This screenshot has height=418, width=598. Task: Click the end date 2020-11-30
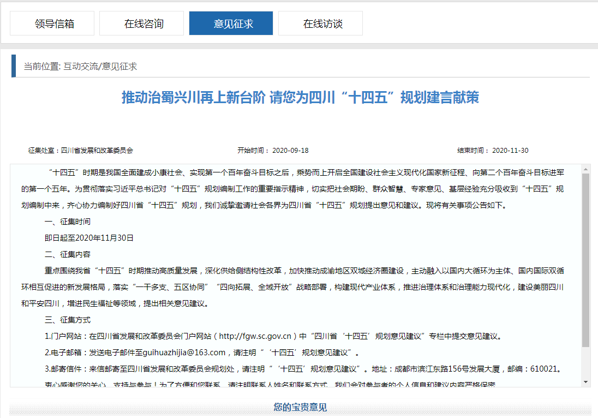[510, 151]
